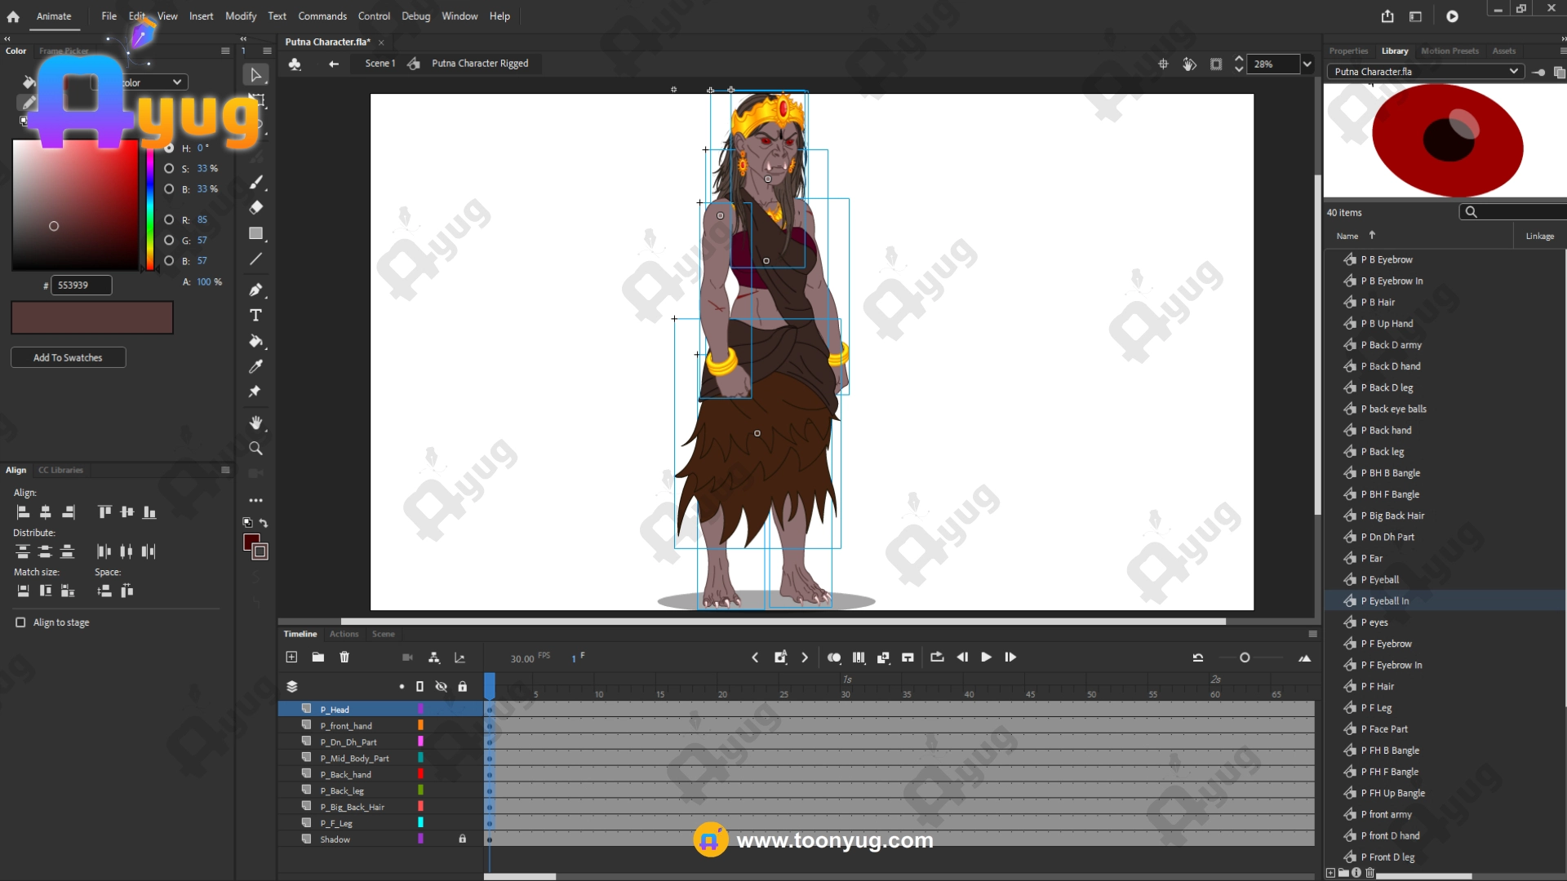Select the Hue H radio button

click(169, 148)
